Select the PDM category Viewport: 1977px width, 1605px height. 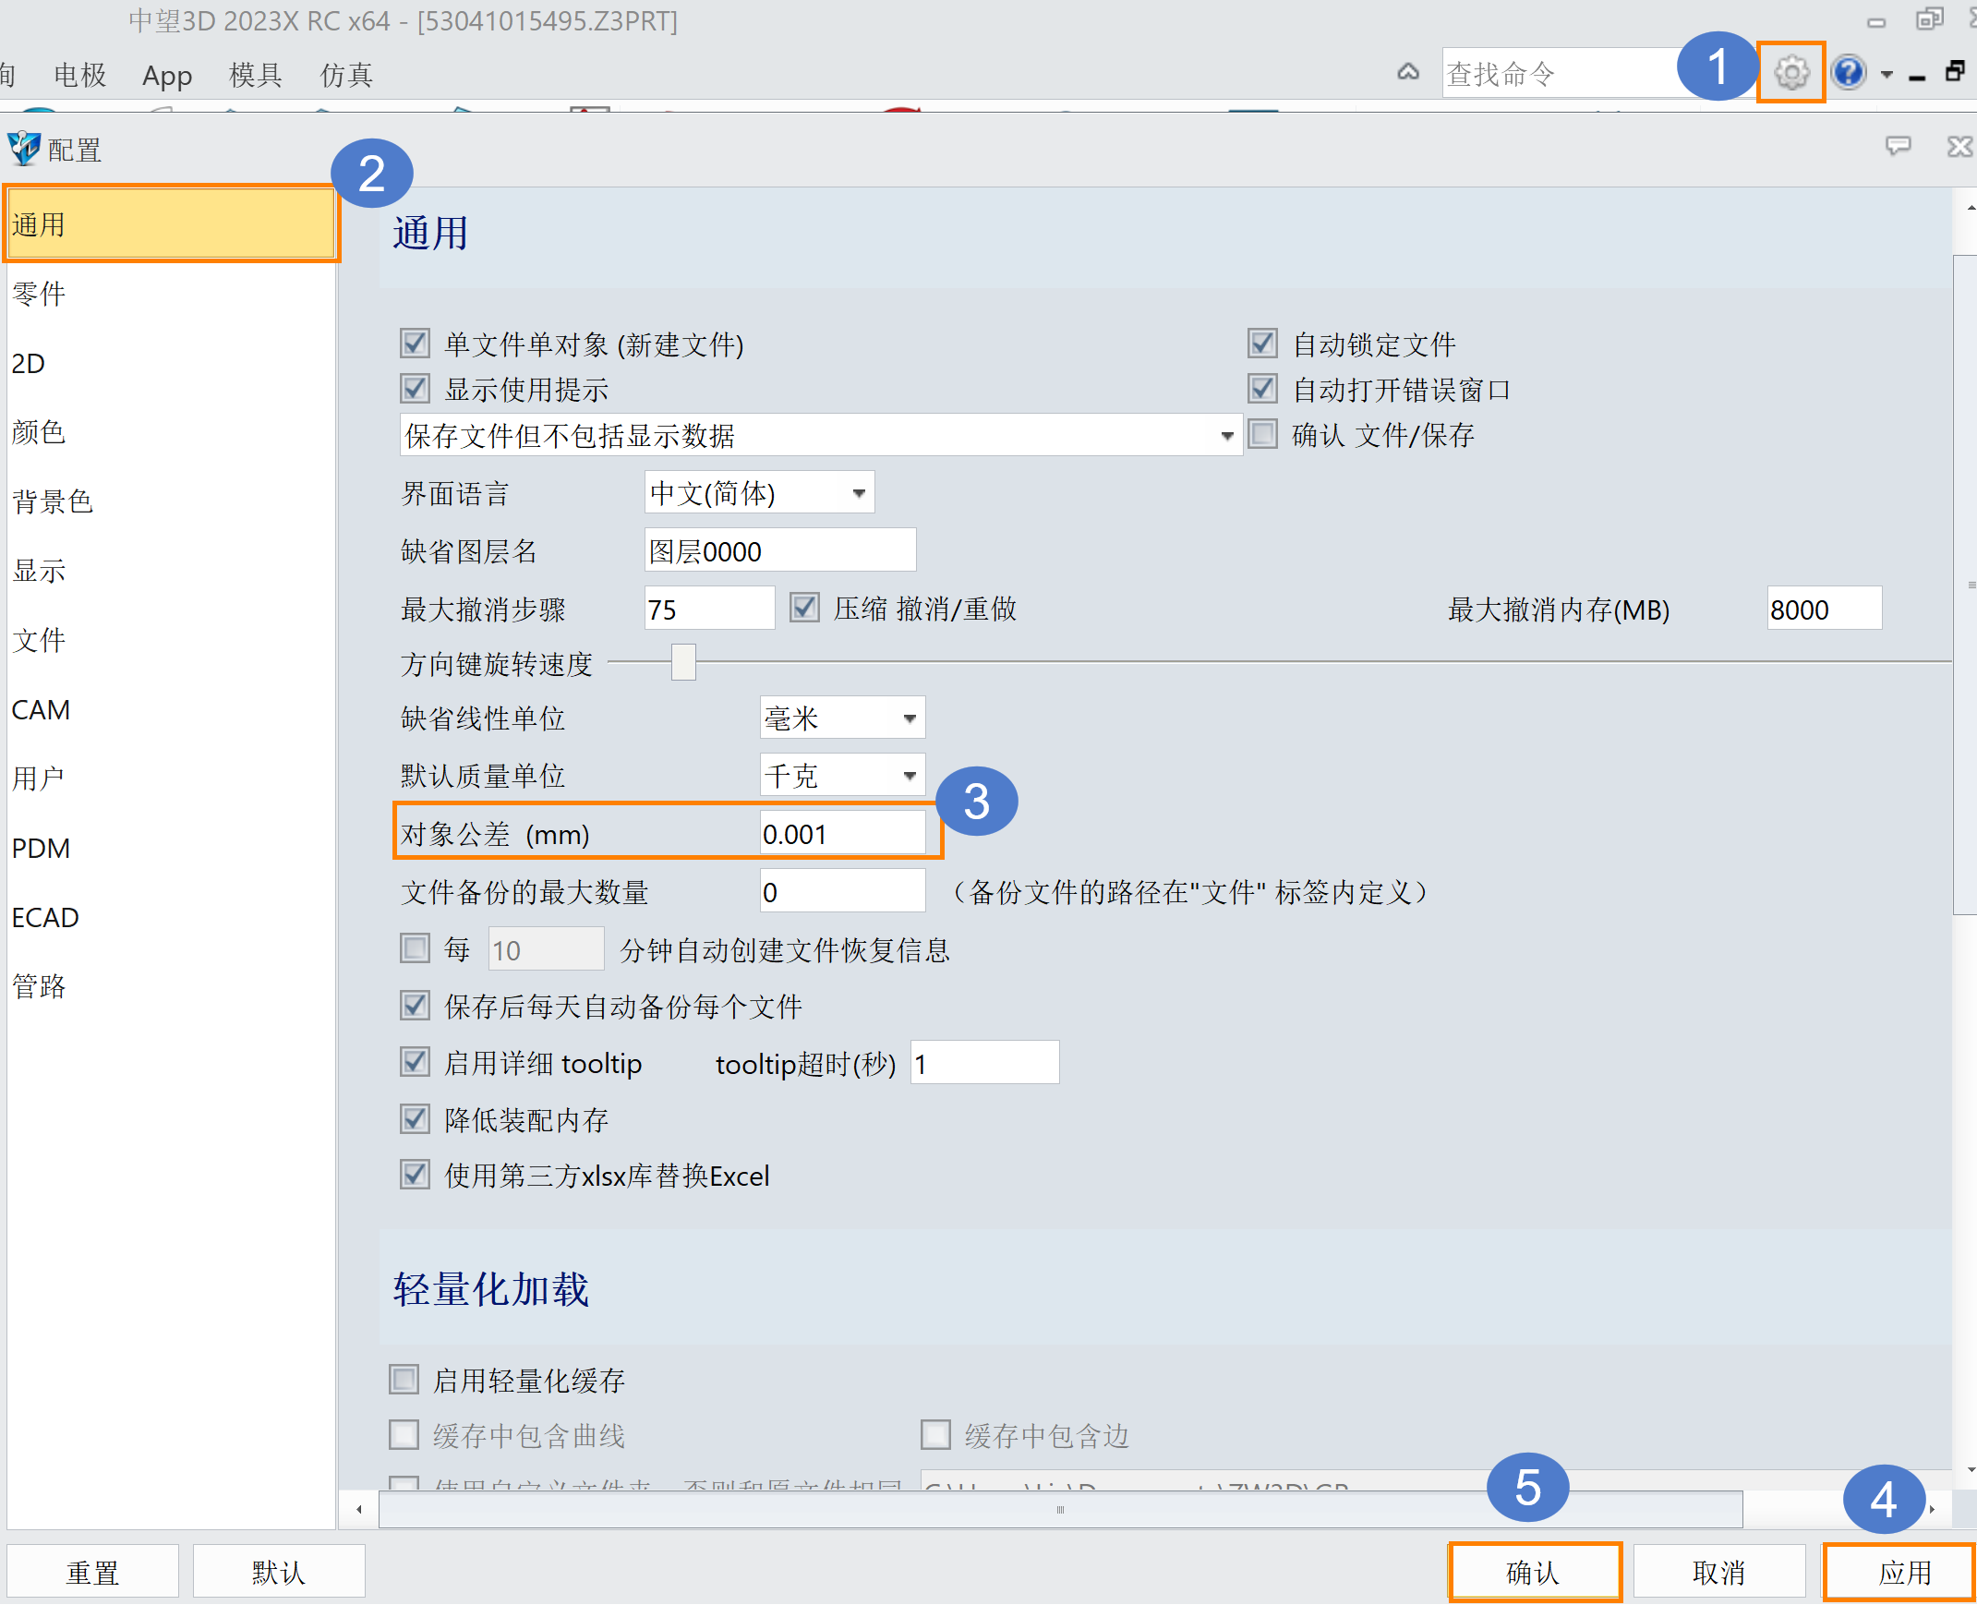tap(171, 848)
